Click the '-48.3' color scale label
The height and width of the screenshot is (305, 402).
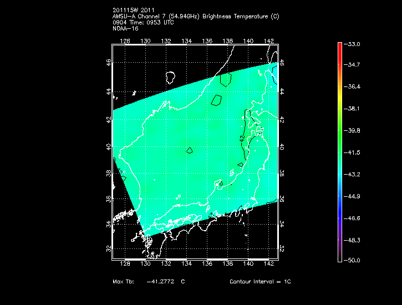point(352,241)
